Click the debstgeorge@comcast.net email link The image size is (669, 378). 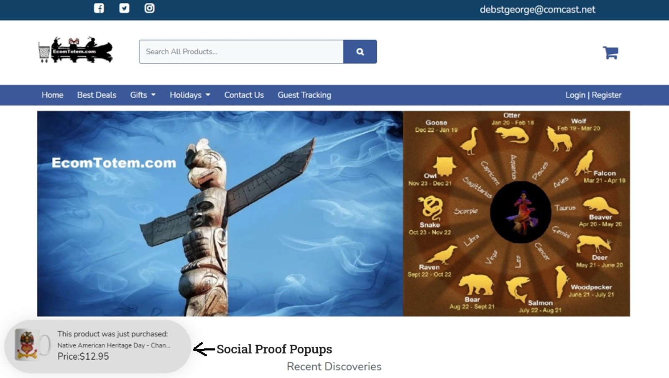537,10
